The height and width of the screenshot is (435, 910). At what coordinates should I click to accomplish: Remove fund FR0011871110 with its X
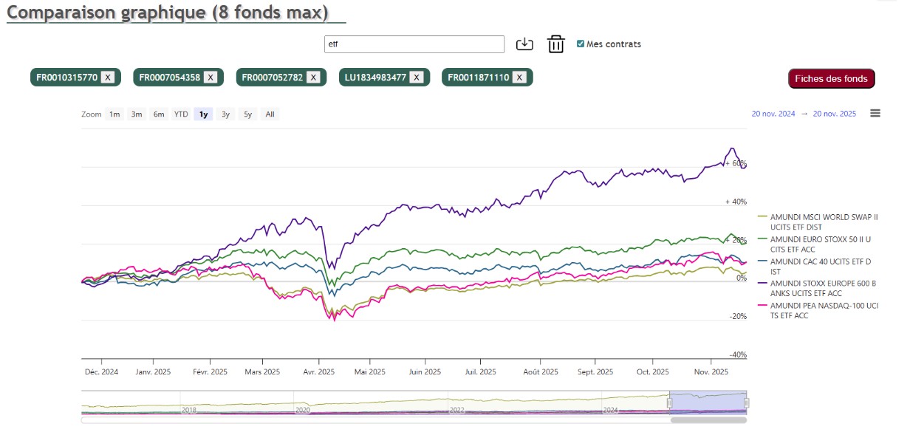(x=519, y=77)
